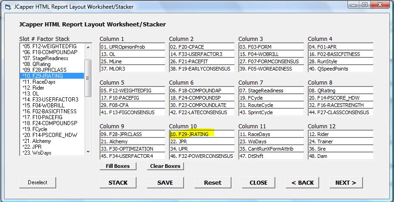
Task: Click the 01. UPROpinionProb box in Column 1
Action: (x=132, y=47)
